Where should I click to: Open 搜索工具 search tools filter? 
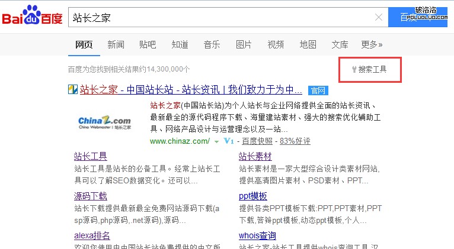tap(369, 69)
